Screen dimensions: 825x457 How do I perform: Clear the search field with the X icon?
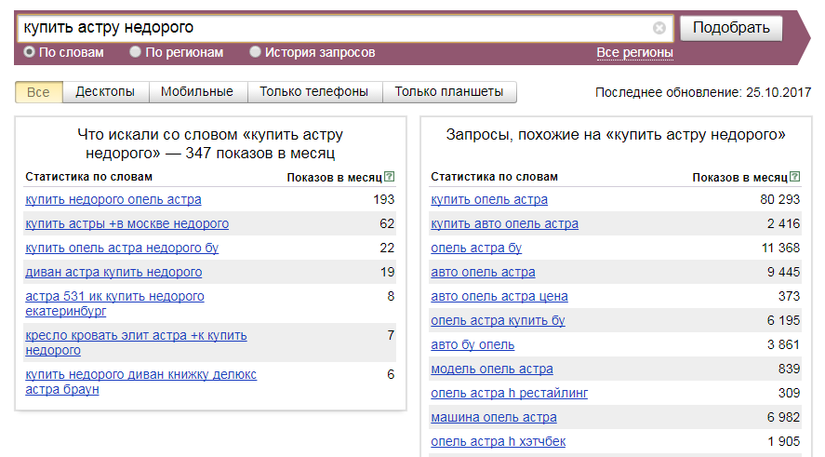tap(659, 28)
